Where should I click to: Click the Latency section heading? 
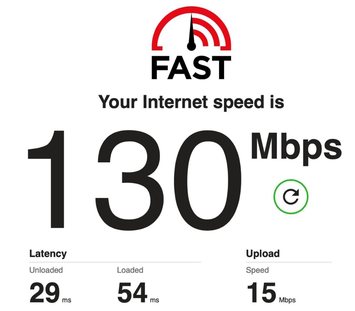pos(48,253)
